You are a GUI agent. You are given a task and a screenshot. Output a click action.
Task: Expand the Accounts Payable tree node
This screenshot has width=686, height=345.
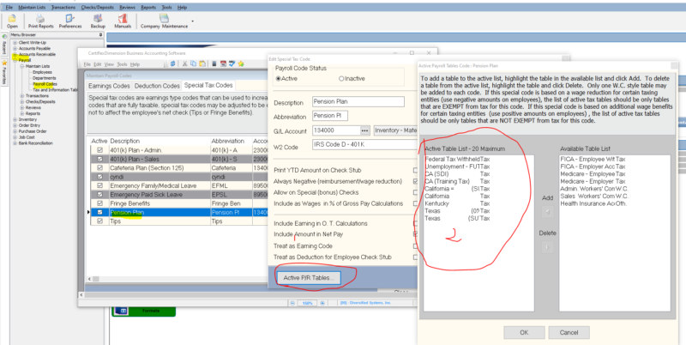(x=15, y=47)
